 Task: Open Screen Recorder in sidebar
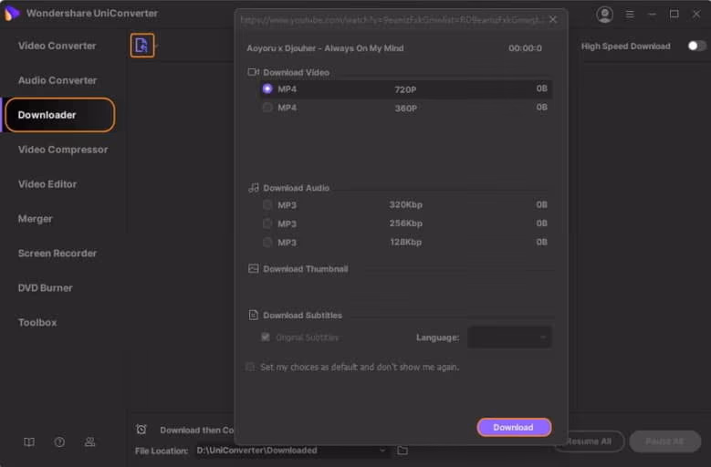[x=58, y=254]
